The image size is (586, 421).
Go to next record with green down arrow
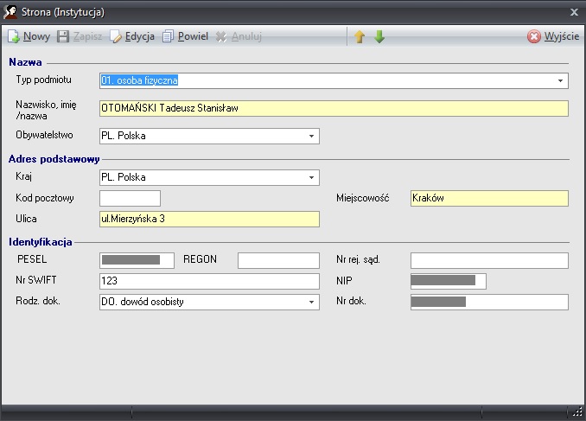[x=379, y=37]
